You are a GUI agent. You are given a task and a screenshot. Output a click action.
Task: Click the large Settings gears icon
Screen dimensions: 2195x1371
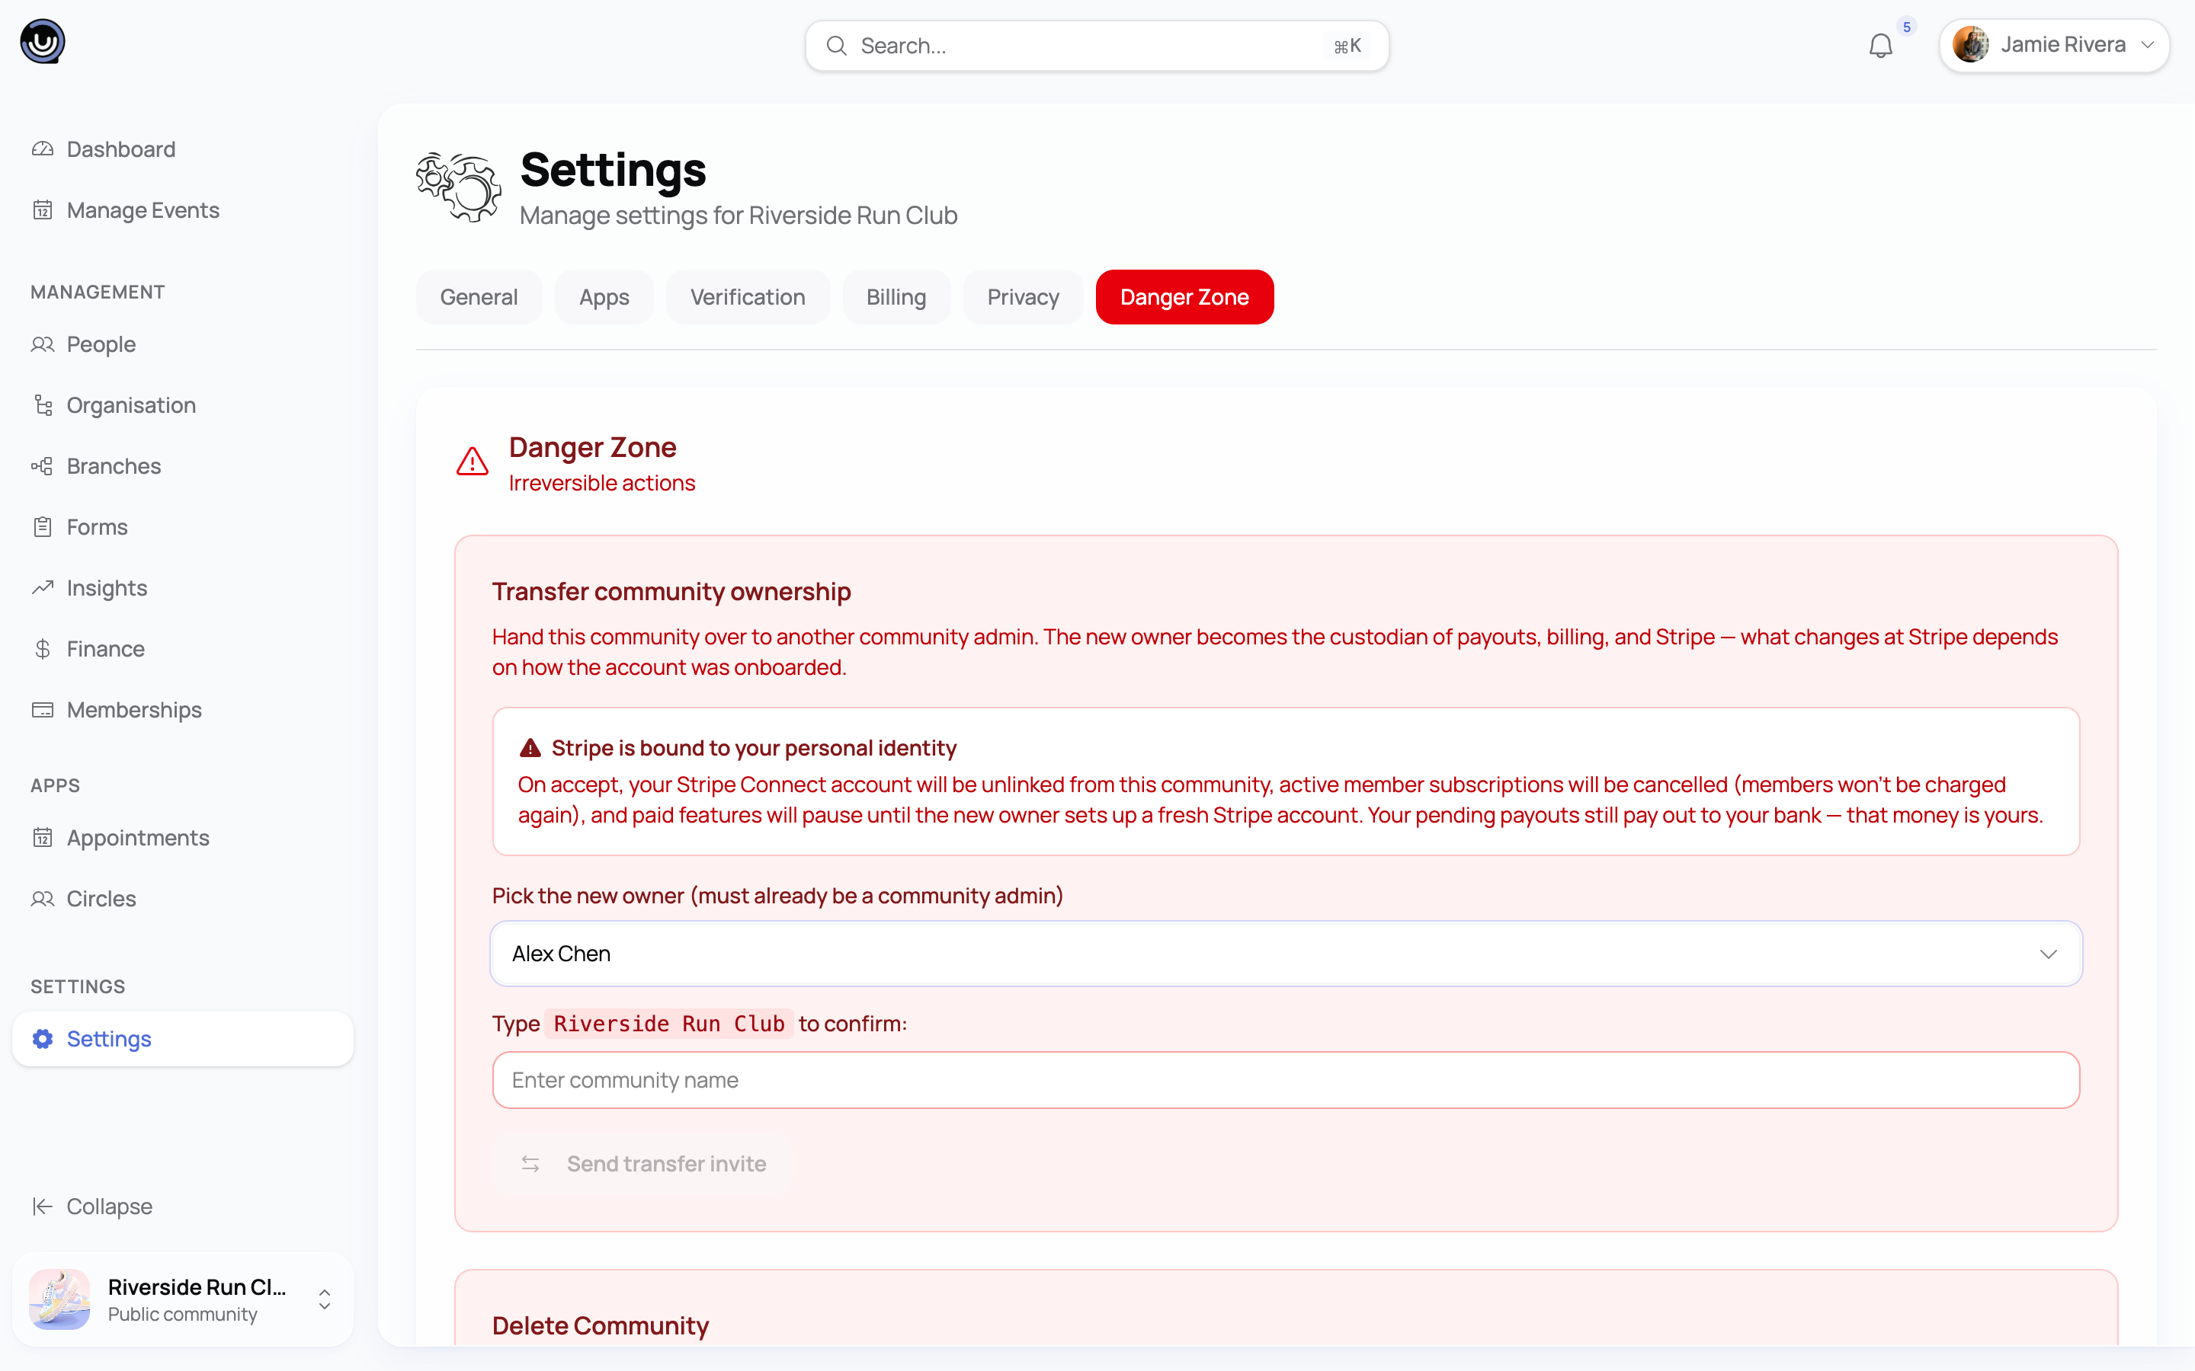click(x=459, y=186)
